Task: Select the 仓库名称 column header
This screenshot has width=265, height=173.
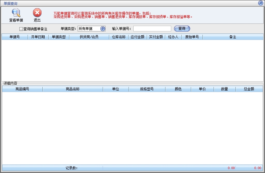Action: [119, 37]
